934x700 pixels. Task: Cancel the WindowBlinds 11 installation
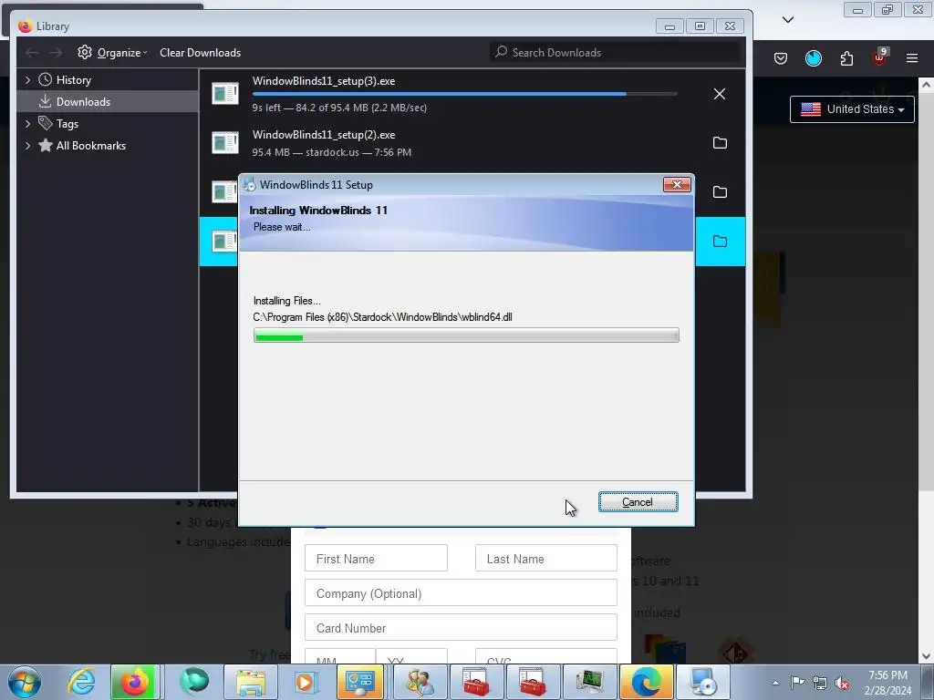click(x=638, y=502)
